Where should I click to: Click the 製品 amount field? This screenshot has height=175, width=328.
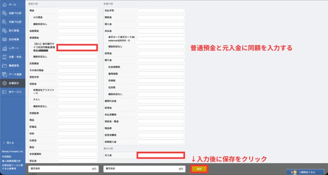pyautogui.click(x=78, y=147)
